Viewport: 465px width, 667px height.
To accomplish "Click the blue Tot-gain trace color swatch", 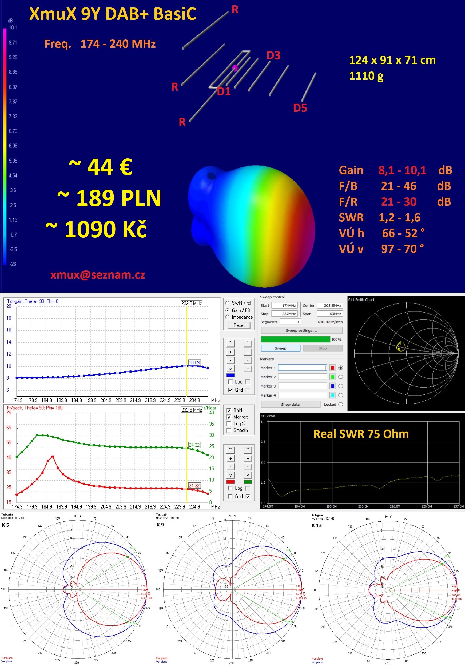I will [x=230, y=375].
